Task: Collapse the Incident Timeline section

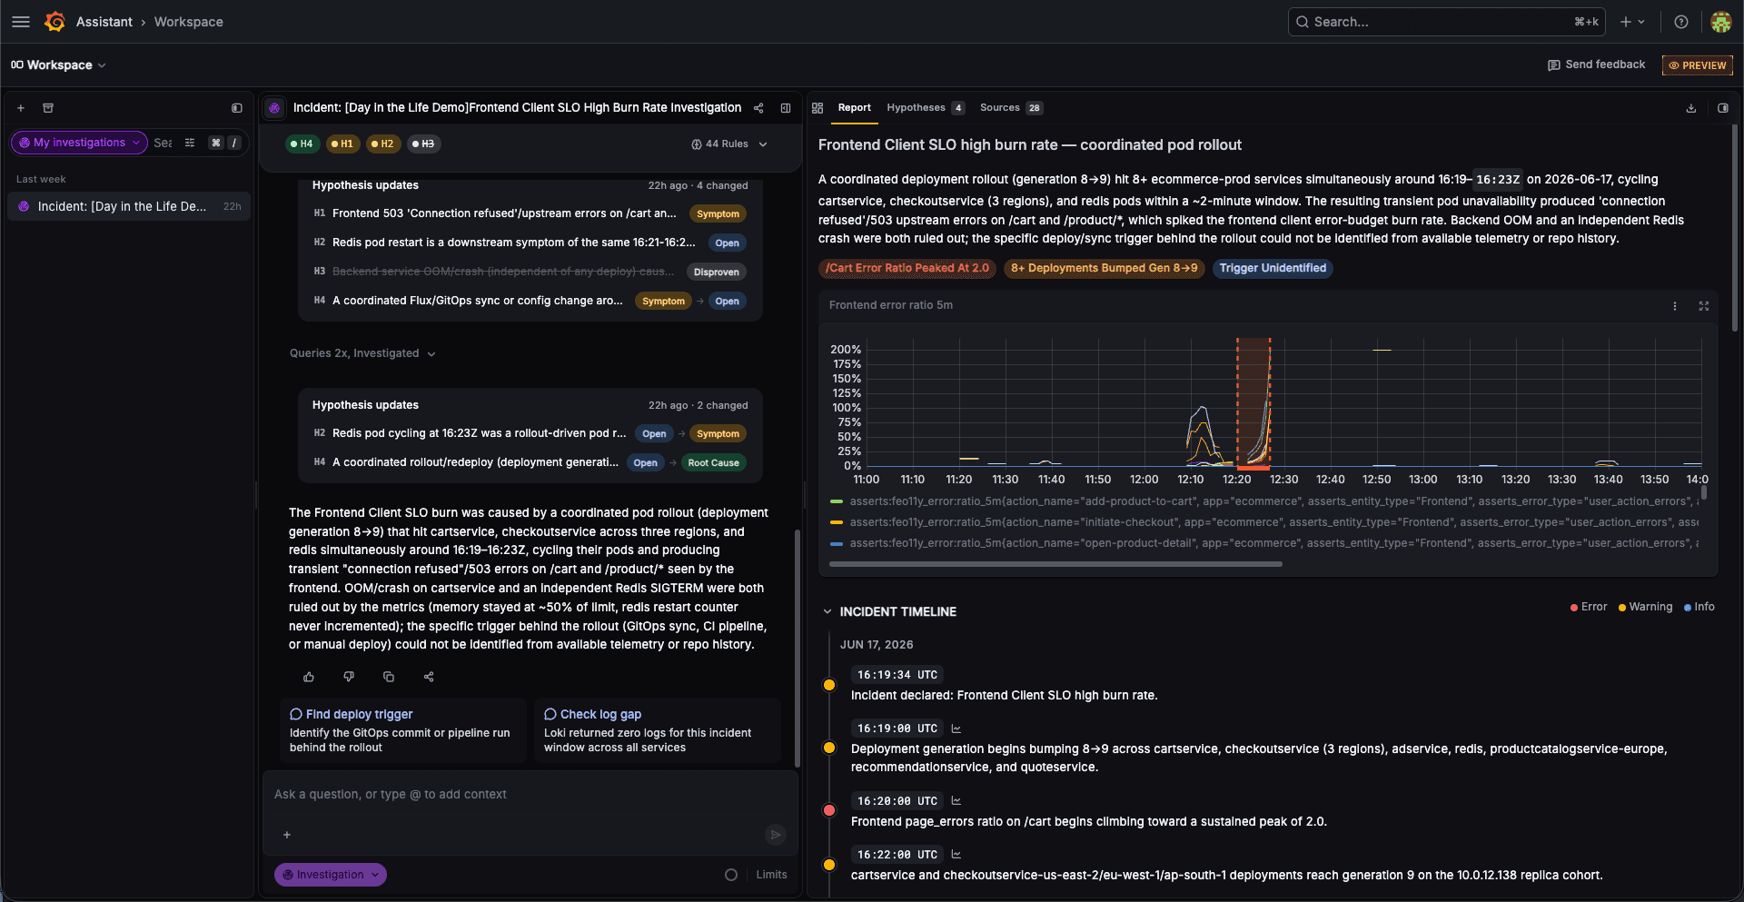Action: 827,612
